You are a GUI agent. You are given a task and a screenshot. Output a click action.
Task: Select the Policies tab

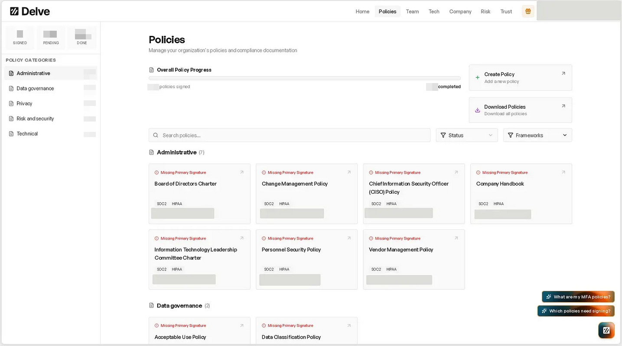tap(388, 12)
